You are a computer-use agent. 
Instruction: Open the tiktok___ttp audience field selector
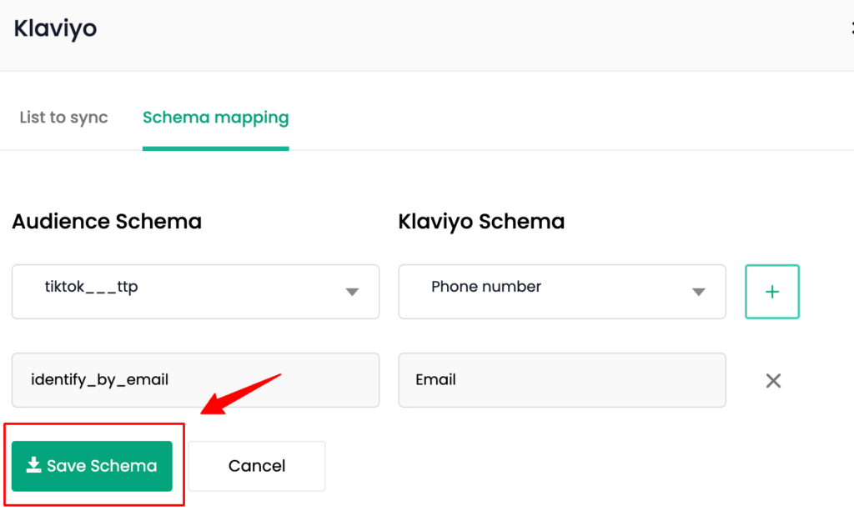[x=195, y=292]
